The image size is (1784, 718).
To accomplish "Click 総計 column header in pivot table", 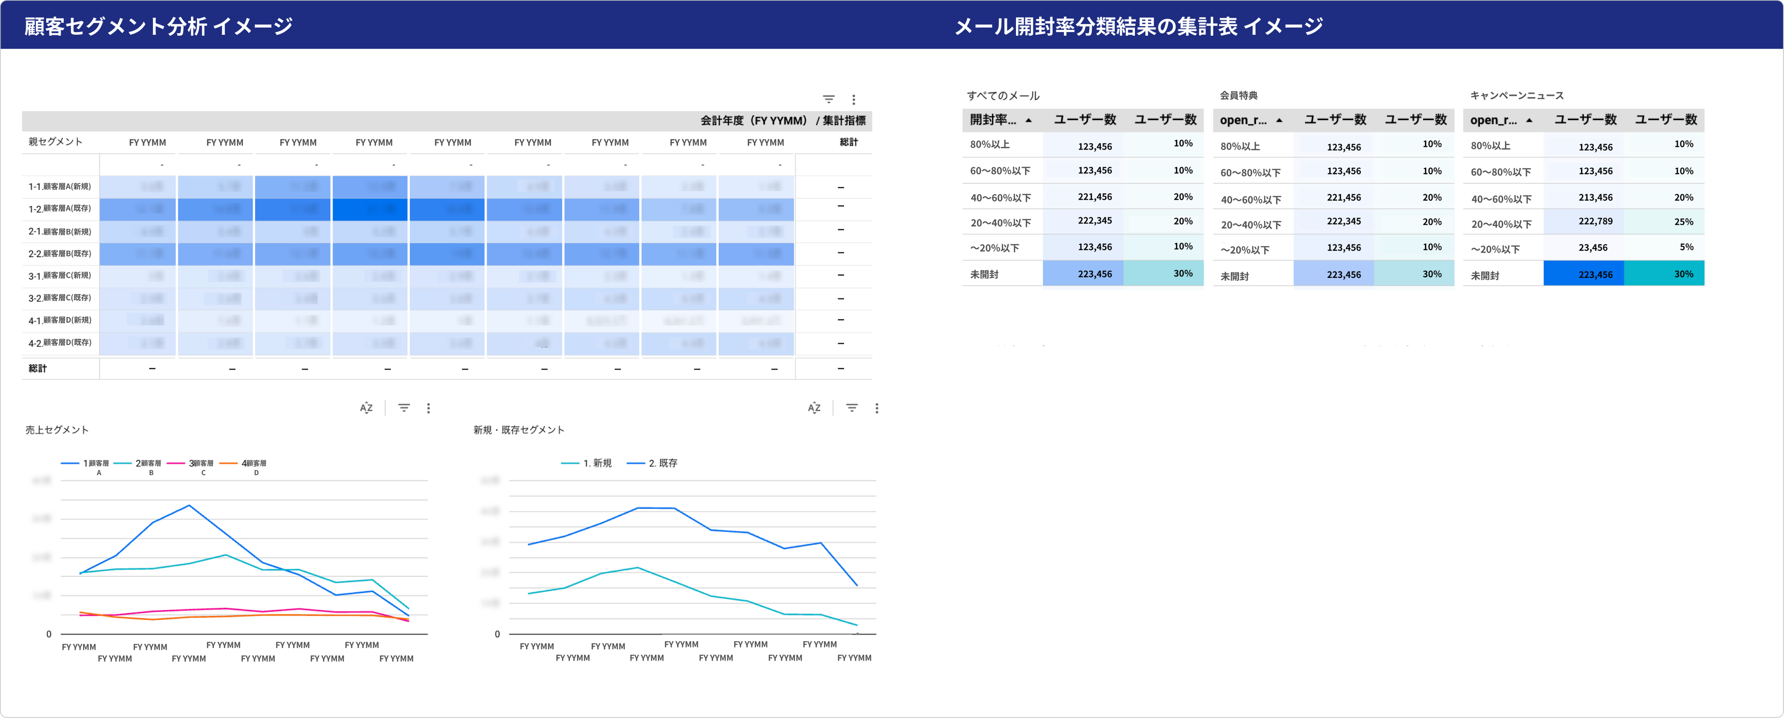I will pos(849,142).
